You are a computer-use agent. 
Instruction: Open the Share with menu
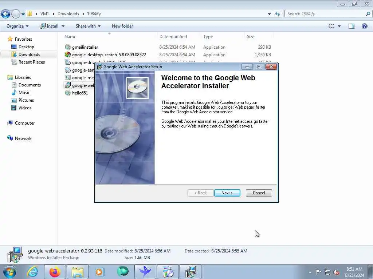[x=88, y=26]
